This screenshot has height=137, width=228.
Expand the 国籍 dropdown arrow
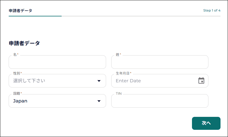tap(99, 101)
